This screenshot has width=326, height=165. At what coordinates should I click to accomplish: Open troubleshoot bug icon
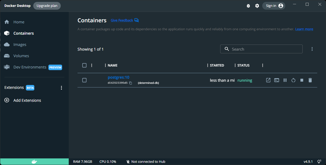[248, 6]
